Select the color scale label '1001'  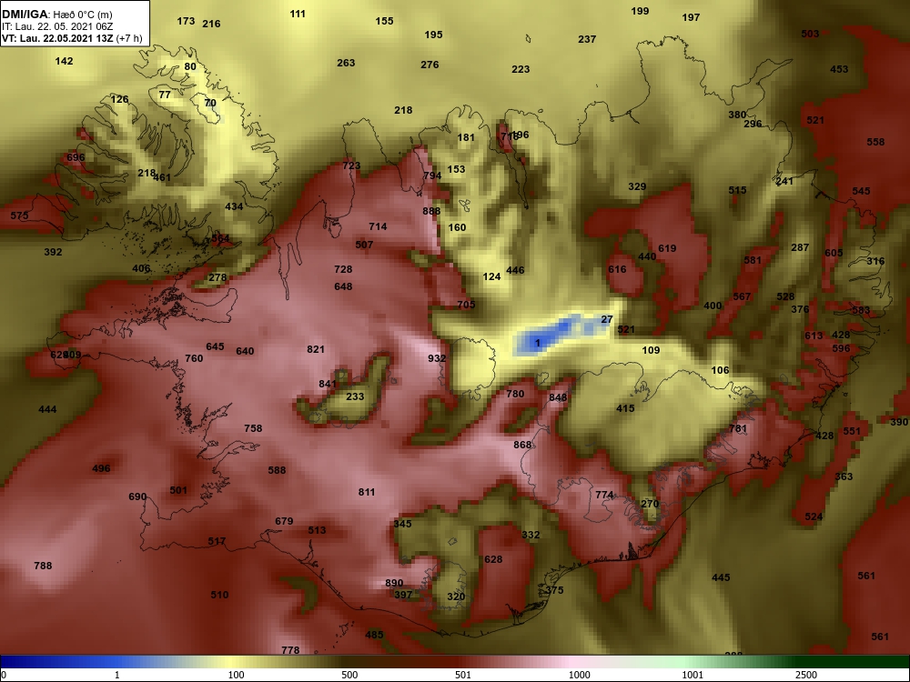pyautogui.click(x=693, y=675)
